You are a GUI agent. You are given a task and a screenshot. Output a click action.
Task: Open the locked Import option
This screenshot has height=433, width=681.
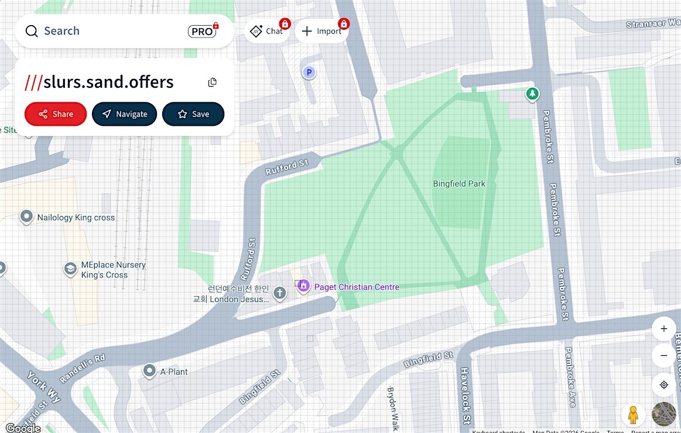321,31
